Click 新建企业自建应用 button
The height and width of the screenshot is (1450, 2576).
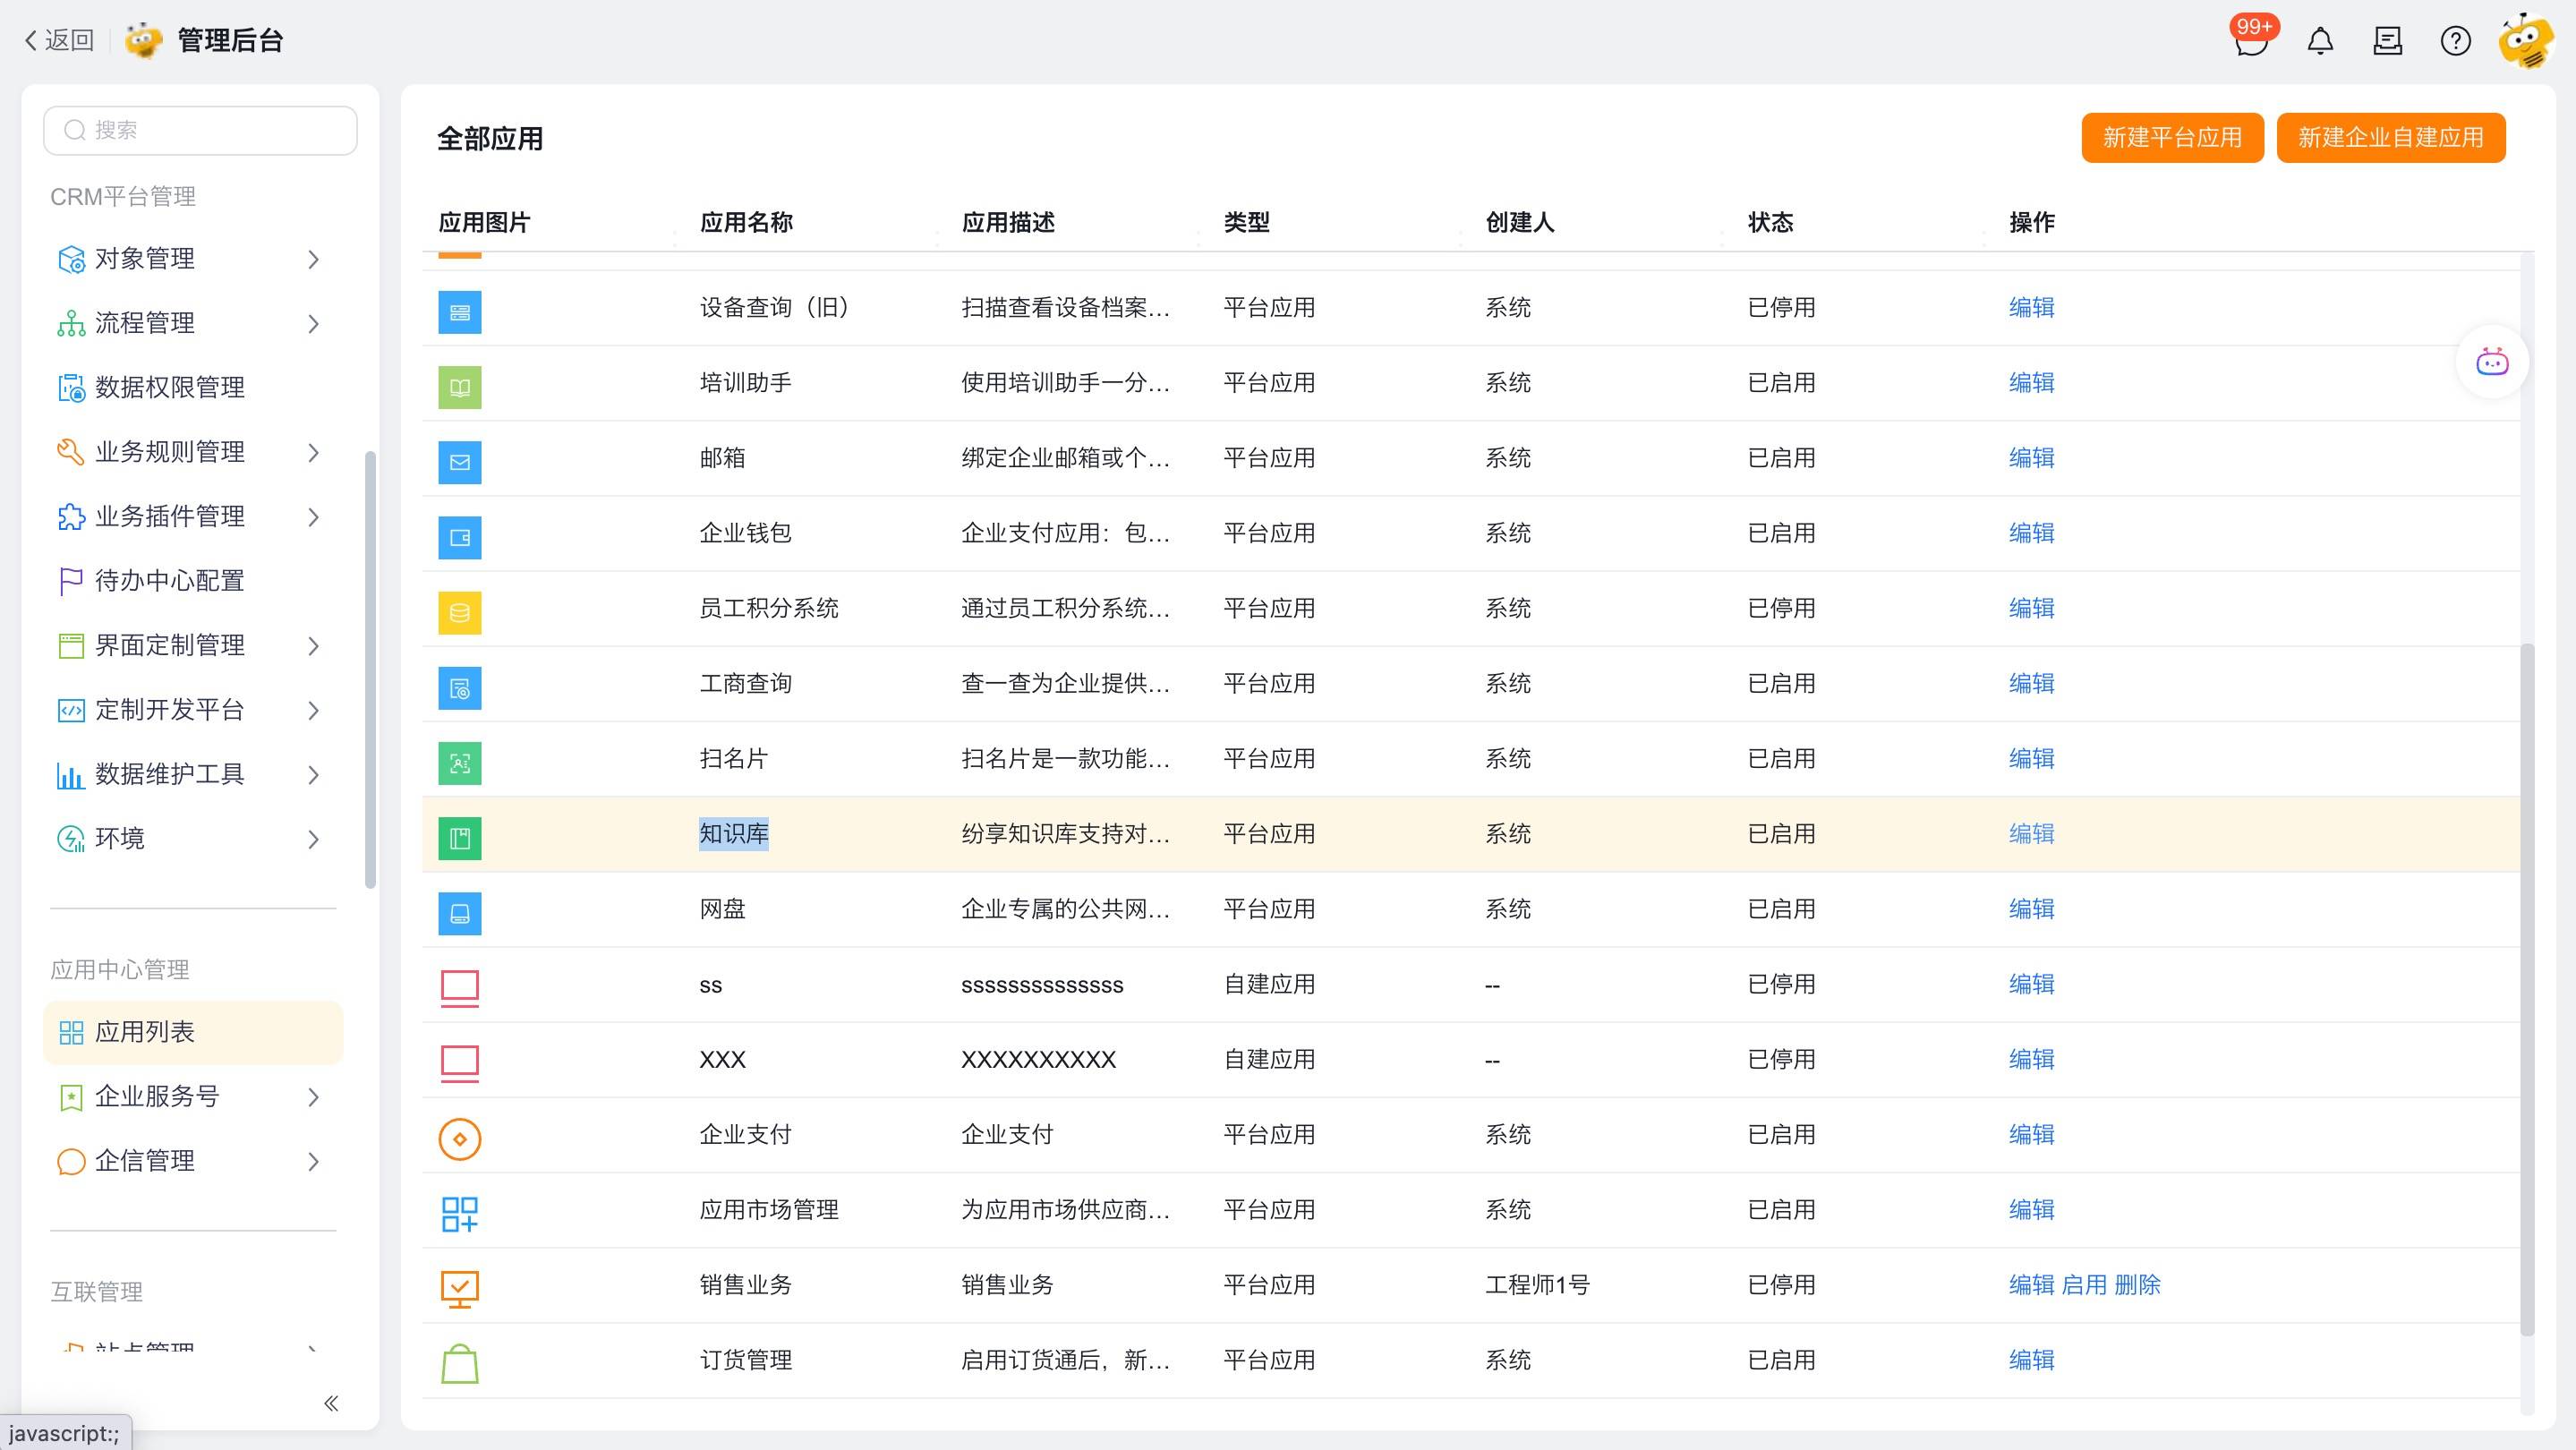click(x=2390, y=138)
